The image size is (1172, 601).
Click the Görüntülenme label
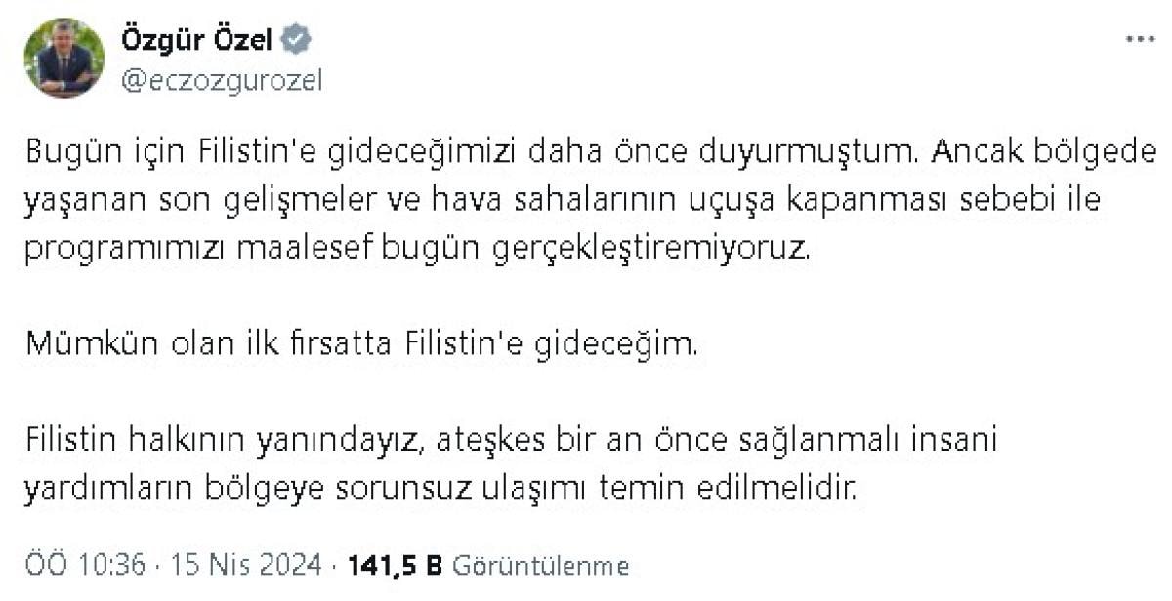pos(542,566)
